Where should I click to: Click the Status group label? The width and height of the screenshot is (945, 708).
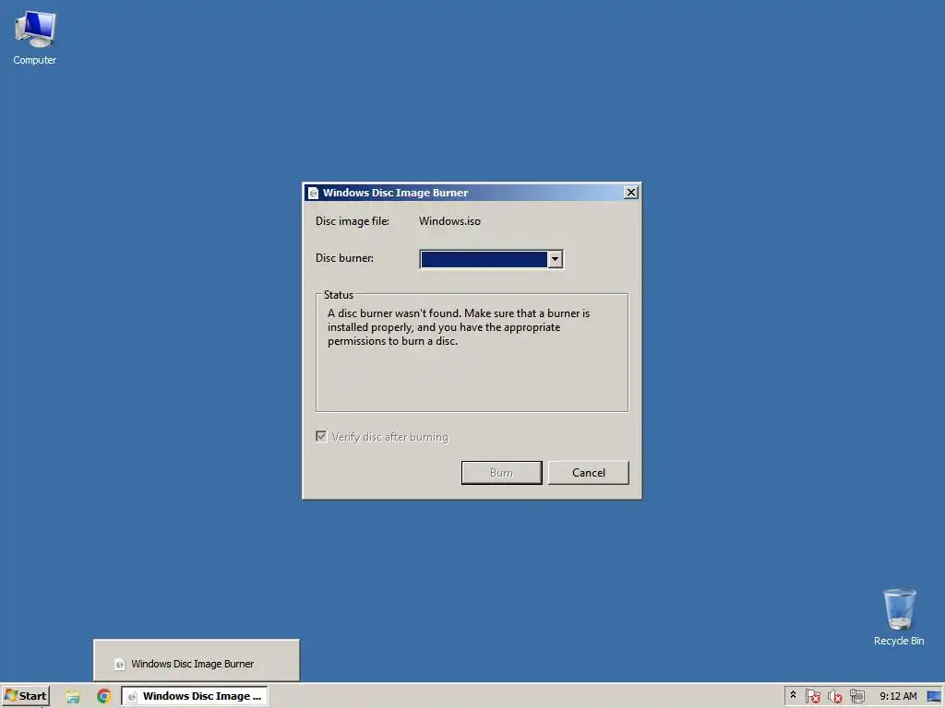coord(338,295)
